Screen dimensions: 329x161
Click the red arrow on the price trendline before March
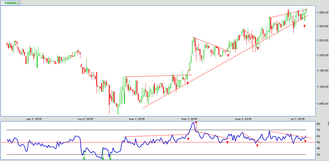tap(188, 82)
